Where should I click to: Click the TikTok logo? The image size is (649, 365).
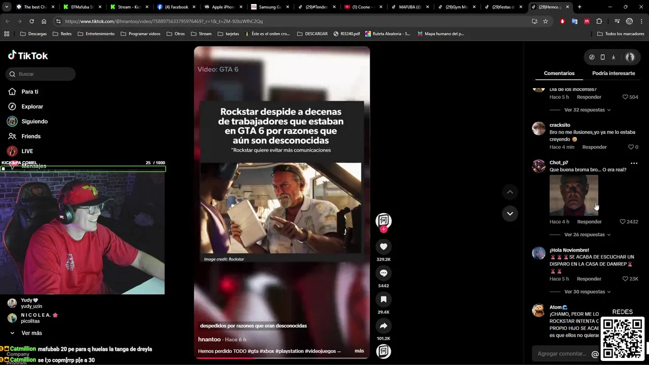point(28,55)
